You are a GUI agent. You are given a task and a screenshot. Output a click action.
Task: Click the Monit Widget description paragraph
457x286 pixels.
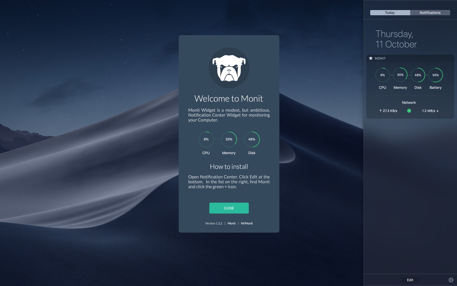point(229,115)
